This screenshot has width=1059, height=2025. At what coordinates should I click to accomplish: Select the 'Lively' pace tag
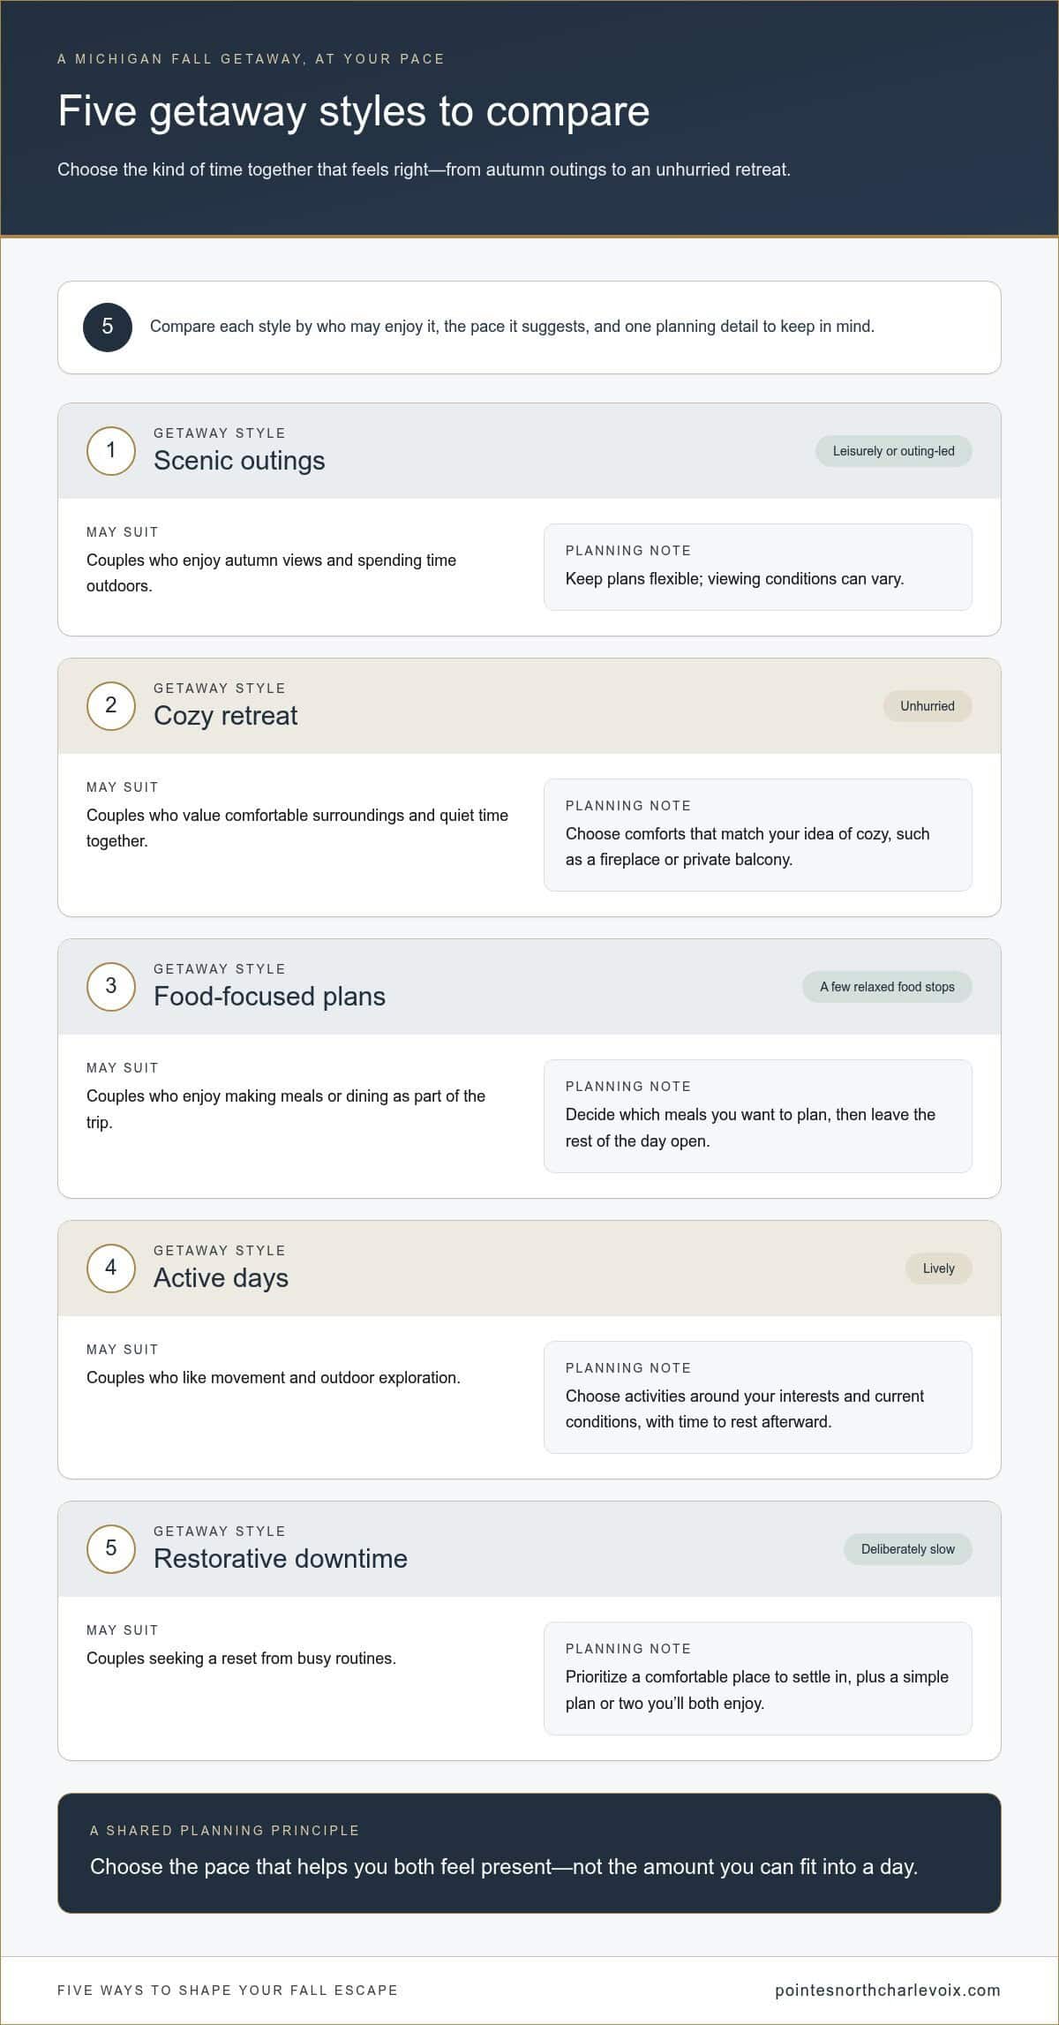click(938, 1268)
